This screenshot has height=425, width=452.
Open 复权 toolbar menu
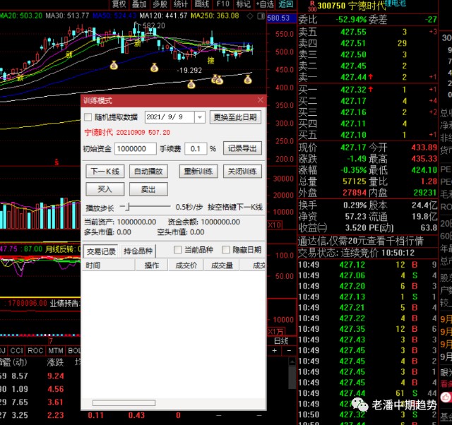click(x=119, y=4)
